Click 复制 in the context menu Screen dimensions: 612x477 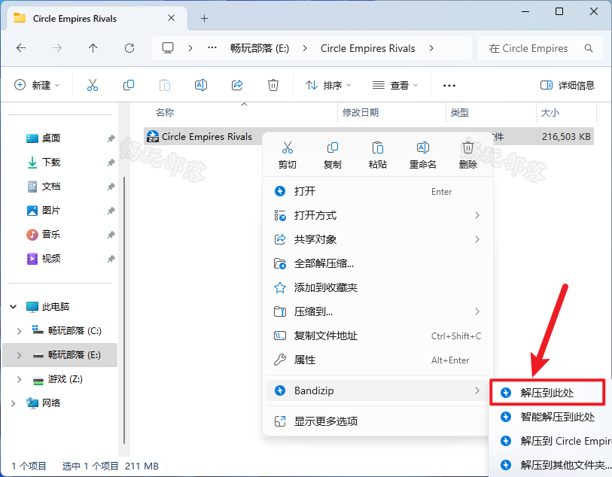[x=333, y=155]
